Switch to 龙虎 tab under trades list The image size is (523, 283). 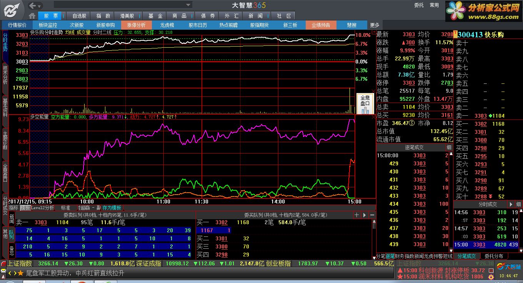tap(428, 256)
